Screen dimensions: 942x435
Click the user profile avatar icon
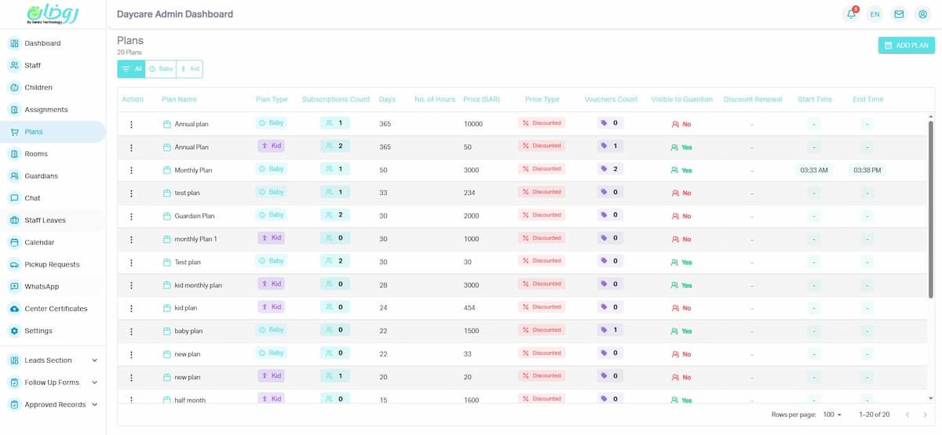point(922,14)
